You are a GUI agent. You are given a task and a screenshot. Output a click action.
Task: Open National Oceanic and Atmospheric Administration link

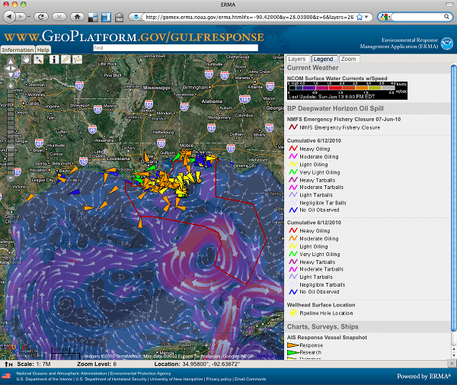tap(62, 374)
